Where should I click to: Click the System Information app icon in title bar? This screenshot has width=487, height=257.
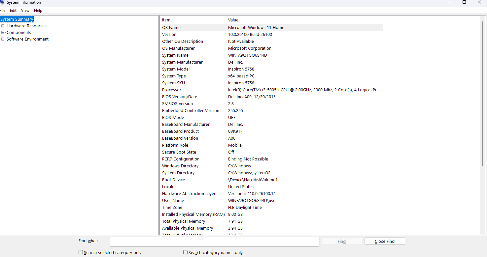(x=2, y=2)
